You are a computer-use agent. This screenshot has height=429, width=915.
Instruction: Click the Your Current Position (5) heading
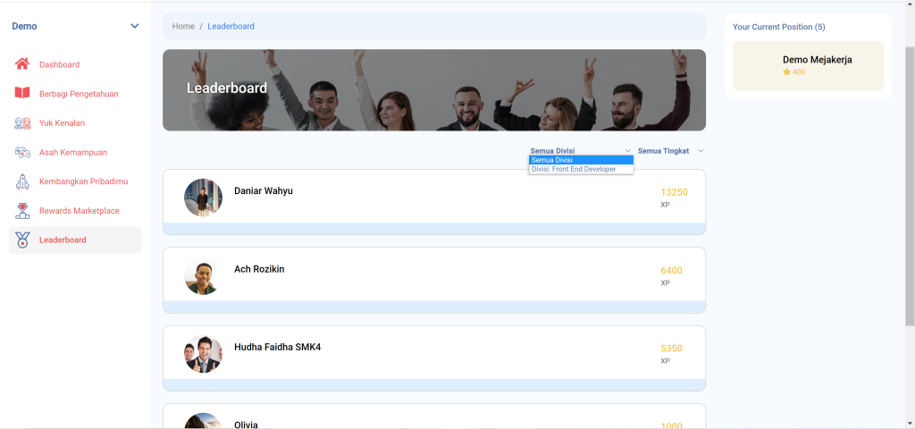point(779,27)
